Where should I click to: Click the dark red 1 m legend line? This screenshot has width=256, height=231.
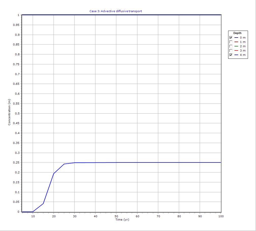pos(236,42)
